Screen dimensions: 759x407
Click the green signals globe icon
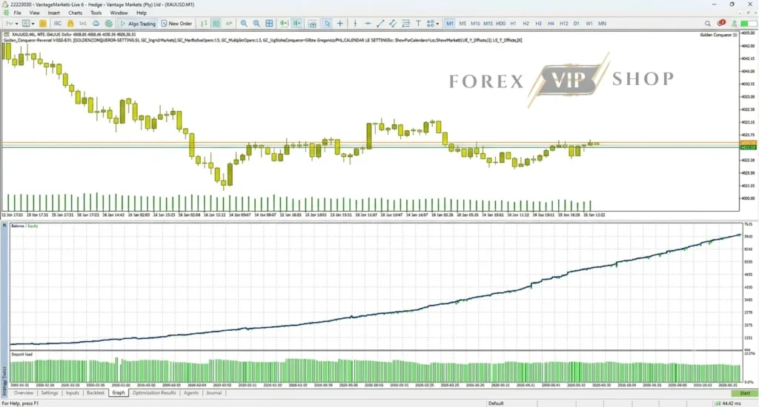tap(109, 23)
